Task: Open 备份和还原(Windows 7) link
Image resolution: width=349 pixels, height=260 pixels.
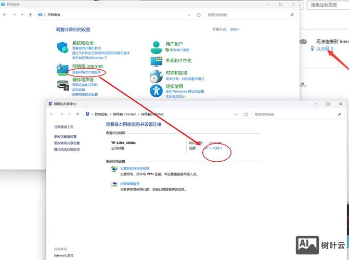Action: 89,58
